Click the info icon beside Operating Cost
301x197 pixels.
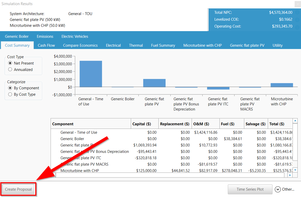297,26
